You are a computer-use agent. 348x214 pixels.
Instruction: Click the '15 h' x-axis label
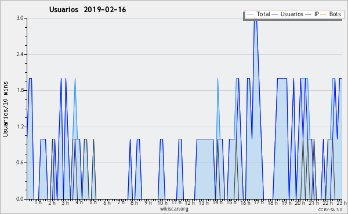click(231, 202)
